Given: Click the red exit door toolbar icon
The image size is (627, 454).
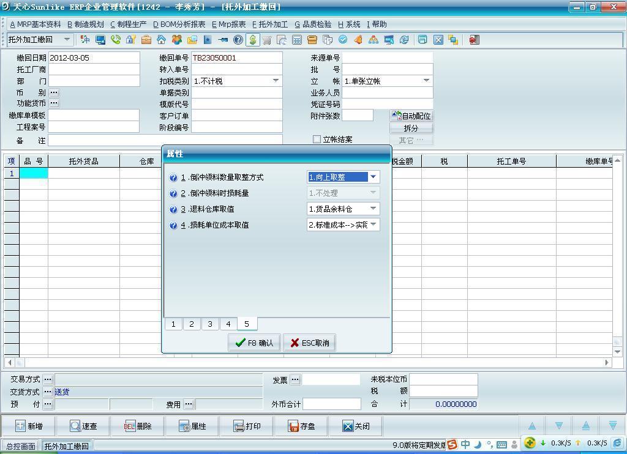Looking at the screenshot, I should [x=474, y=40].
